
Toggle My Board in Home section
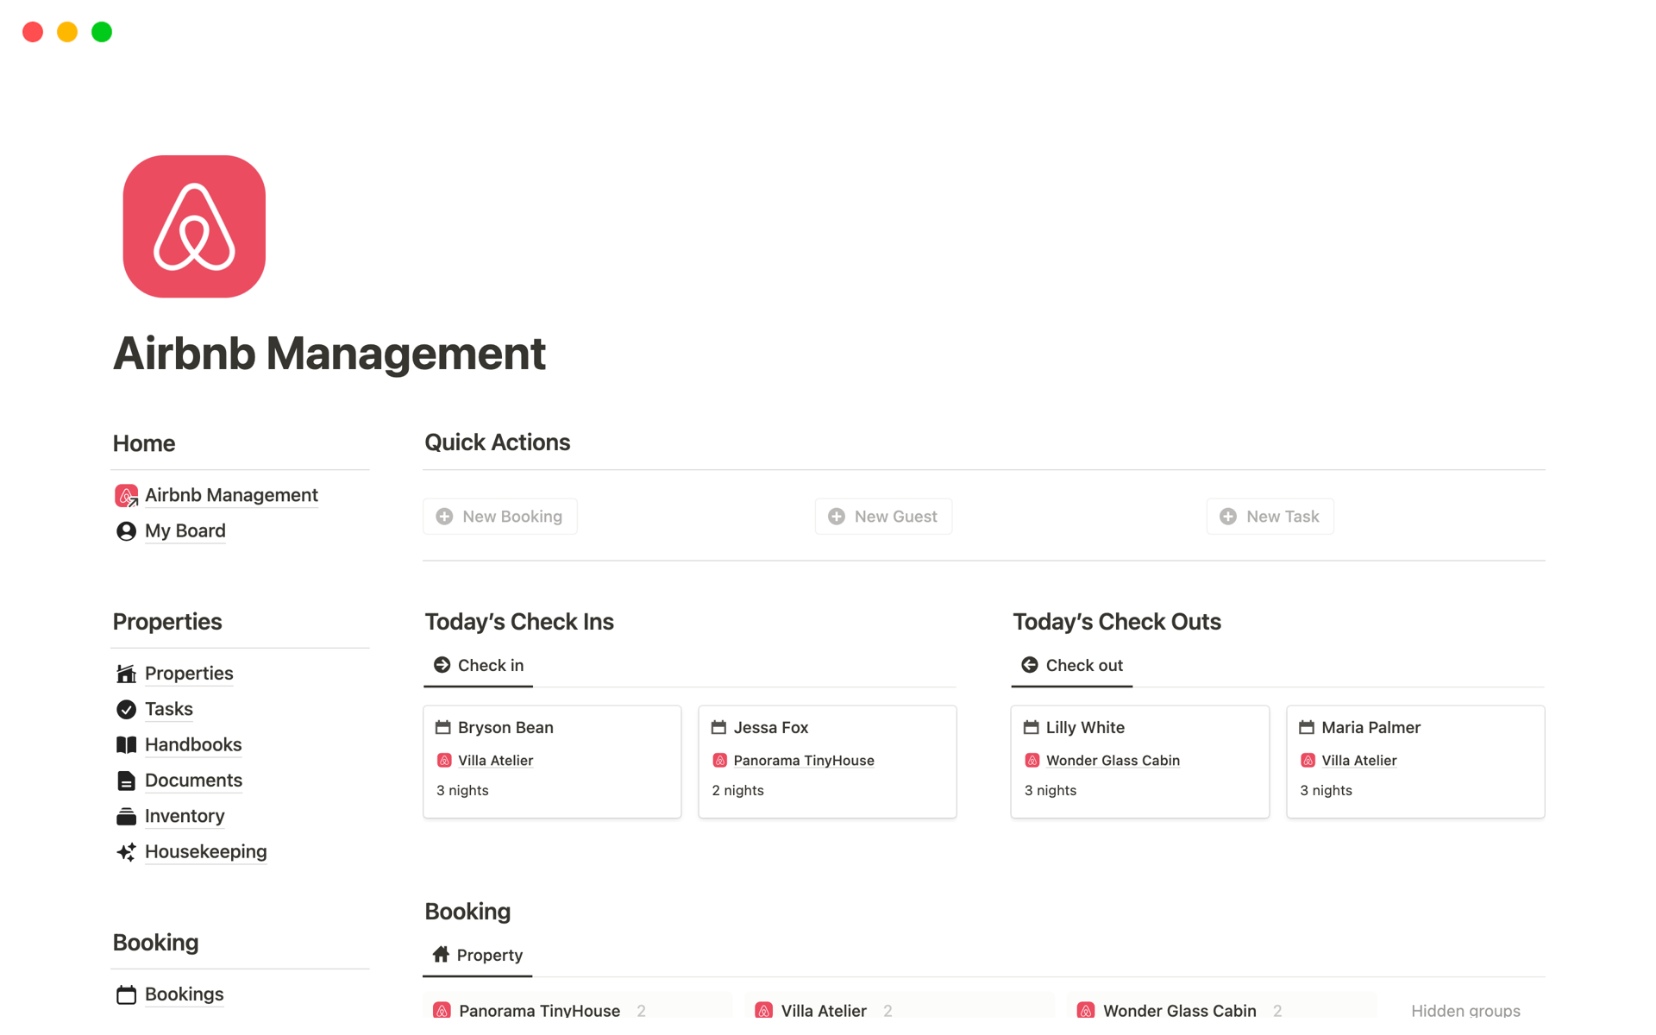[185, 530]
